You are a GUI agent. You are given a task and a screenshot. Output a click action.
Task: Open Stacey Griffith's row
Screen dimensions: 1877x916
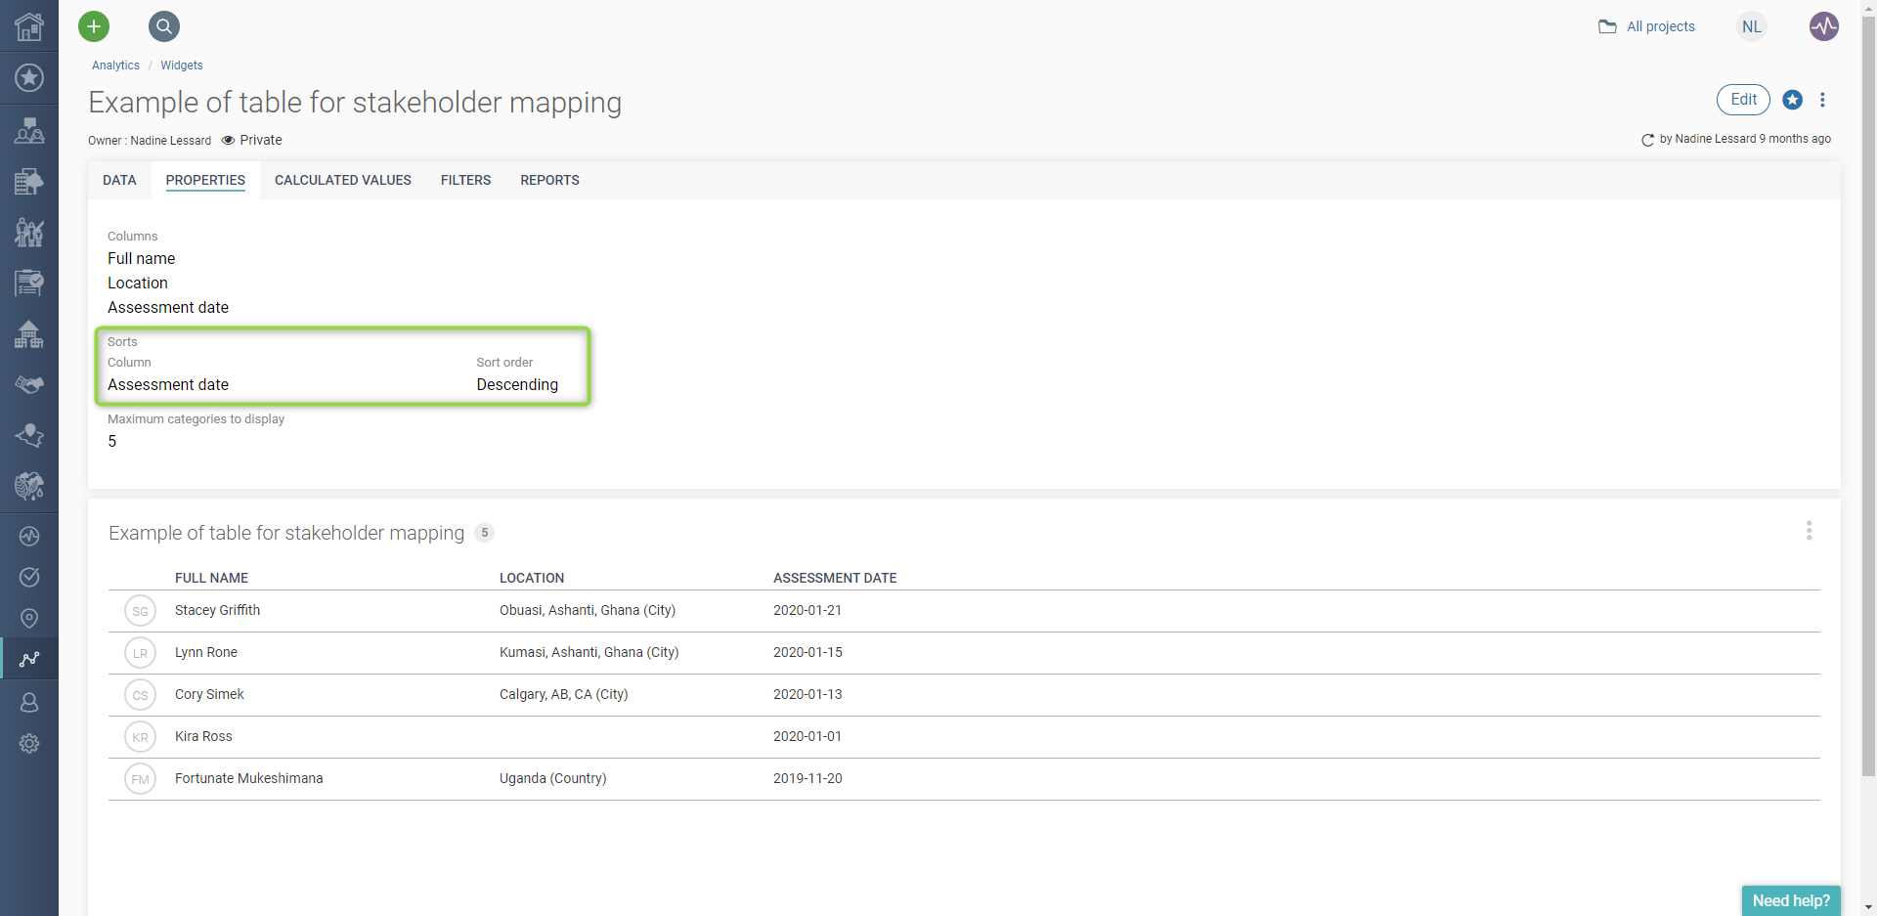click(964, 611)
